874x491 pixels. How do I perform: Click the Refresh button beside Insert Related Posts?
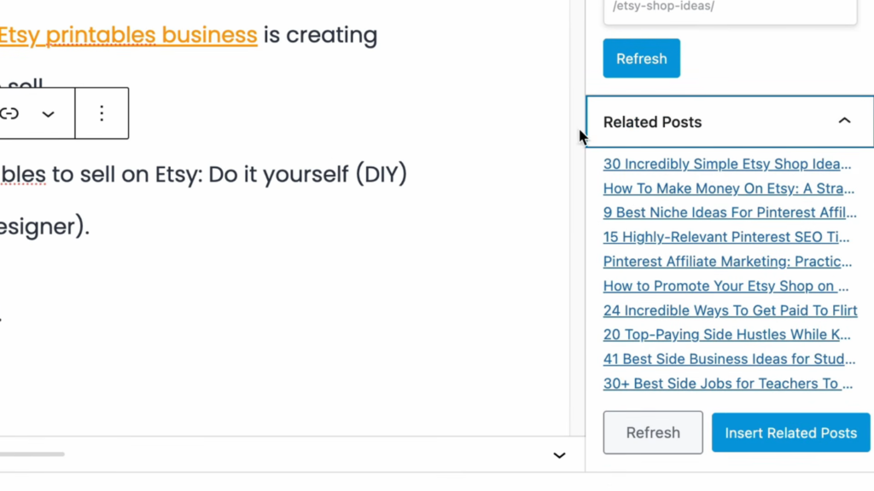coord(653,432)
